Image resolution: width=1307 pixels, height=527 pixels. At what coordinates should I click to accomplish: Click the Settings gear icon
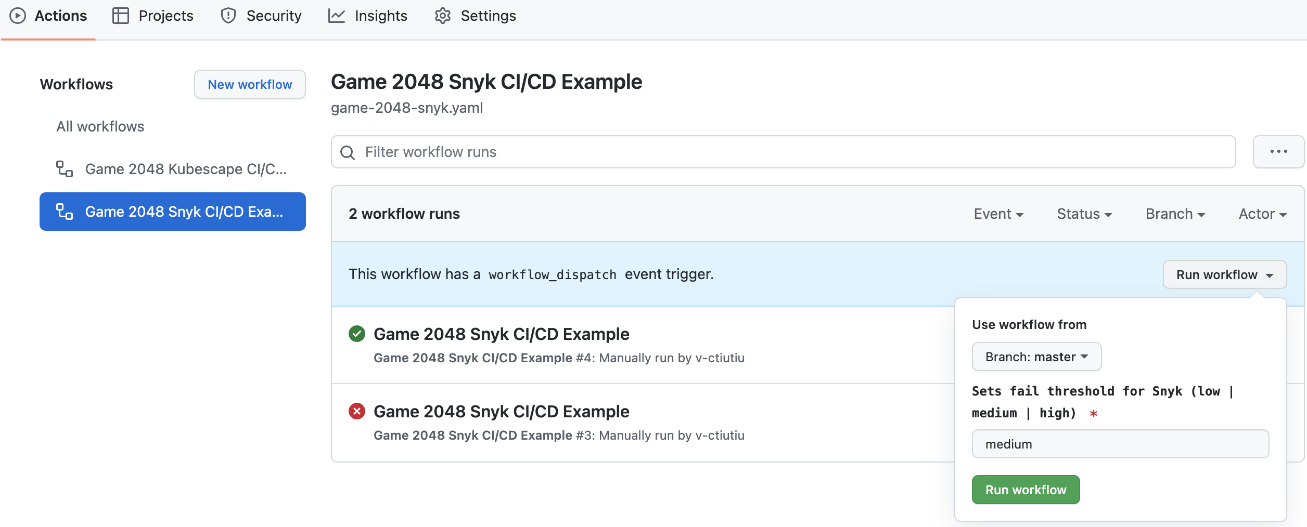click(443, 16)
